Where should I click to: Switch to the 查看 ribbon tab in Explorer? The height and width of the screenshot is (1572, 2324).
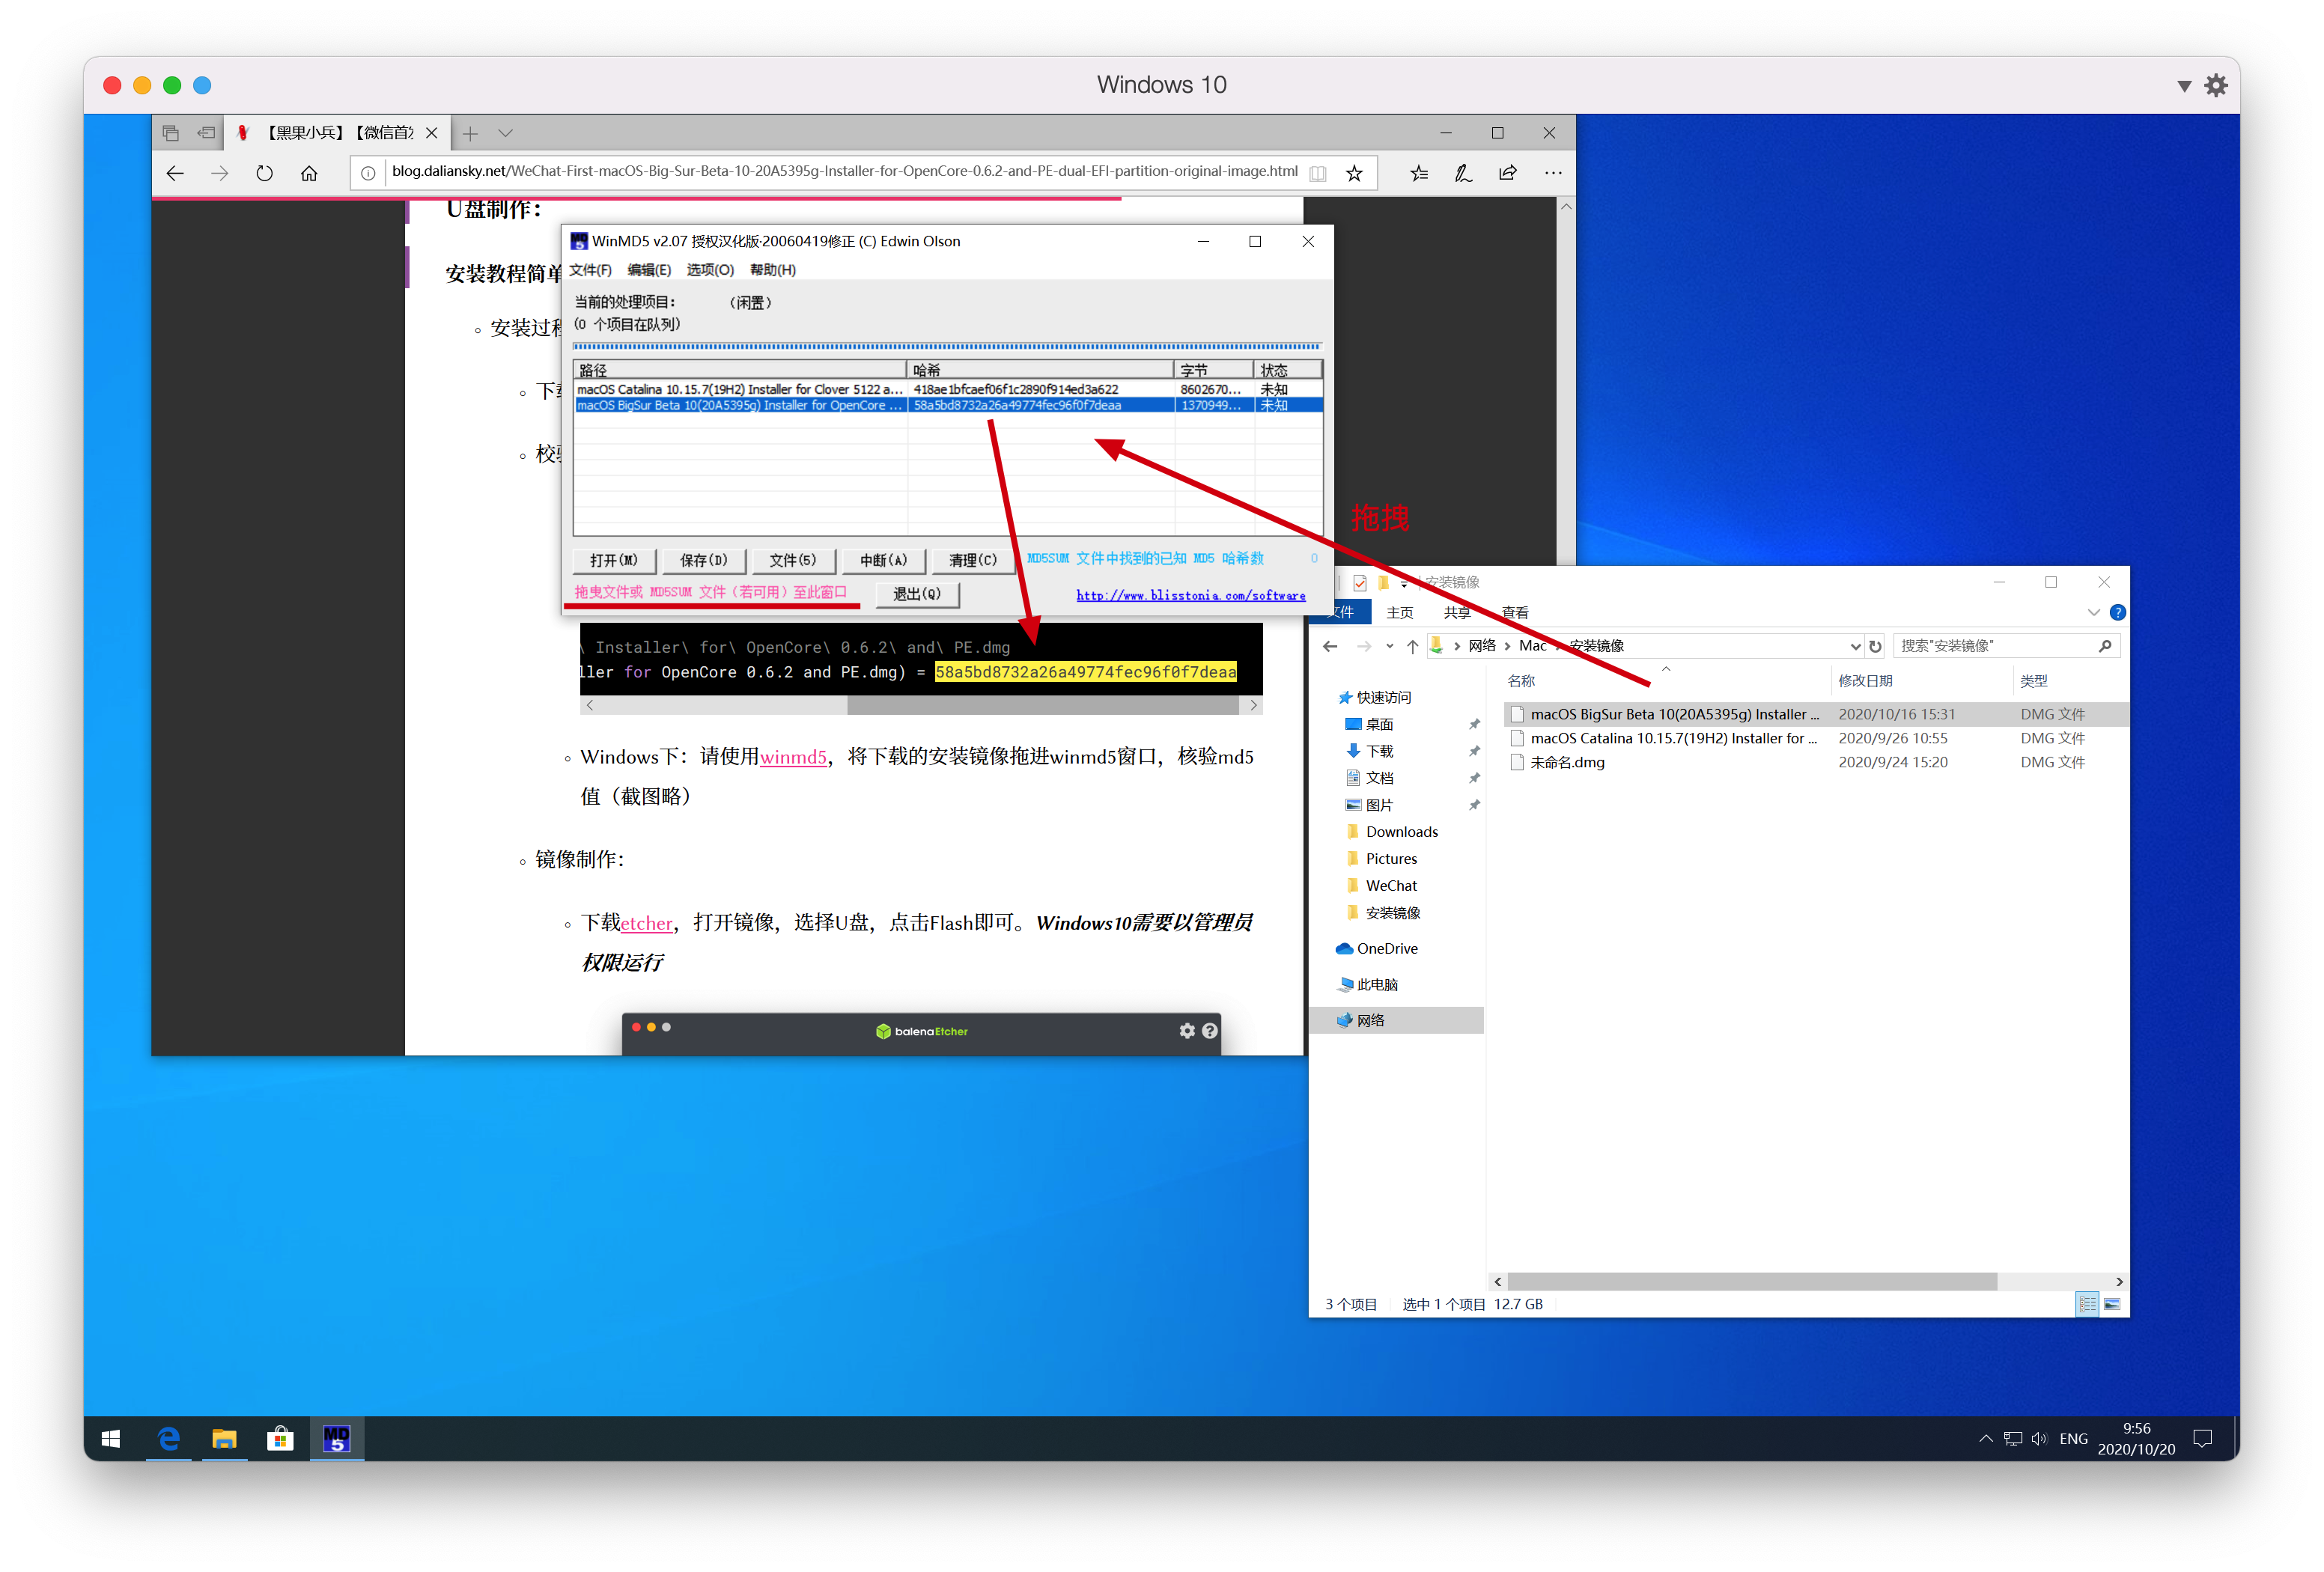click(1515, 612)
